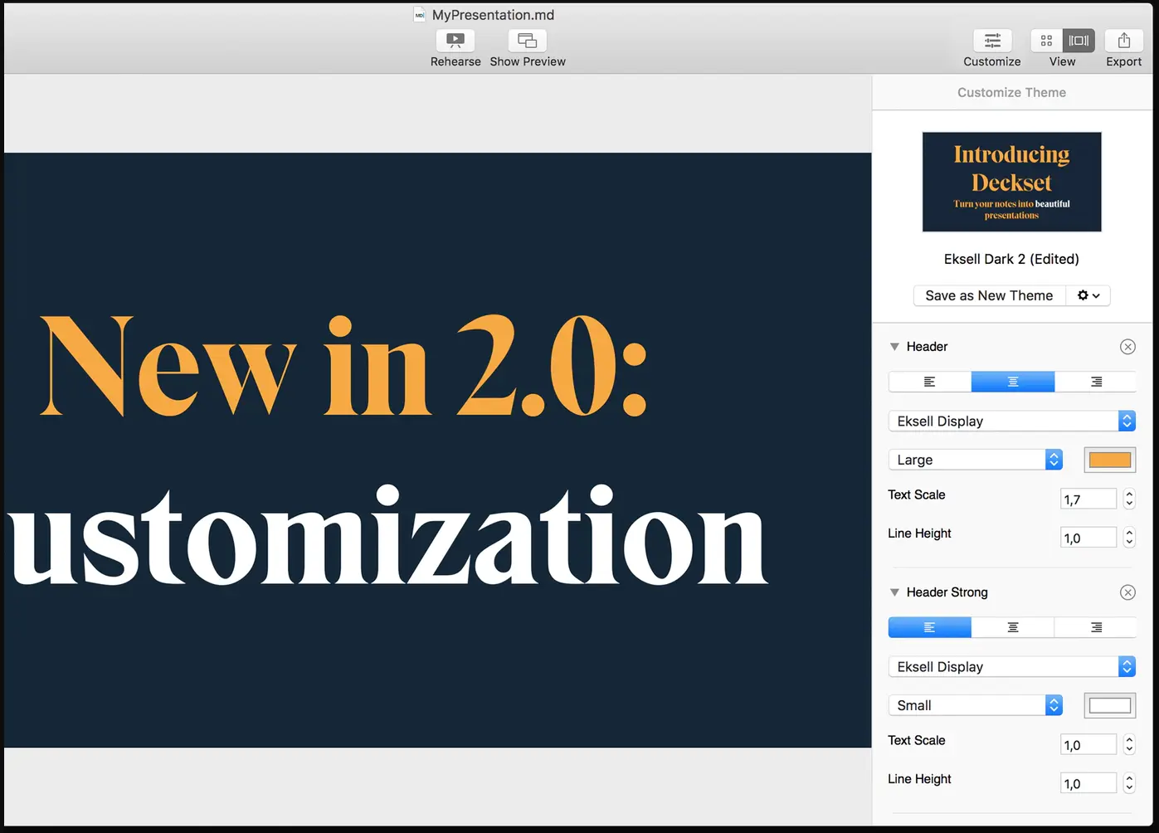Open gear menu next to Save as New Theme
1159x833 pixels.
[1088, 295]
